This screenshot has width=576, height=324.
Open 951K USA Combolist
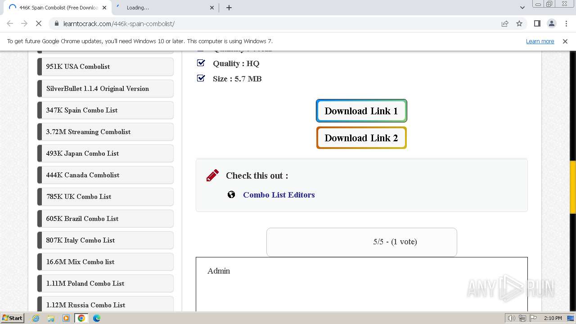(105, 67)
